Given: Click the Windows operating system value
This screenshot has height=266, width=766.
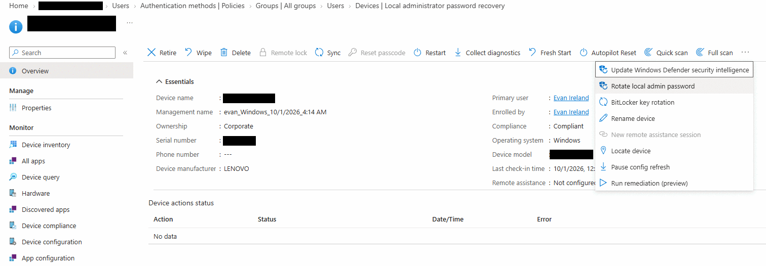Looking at the screenshot, I should (567, 140).
